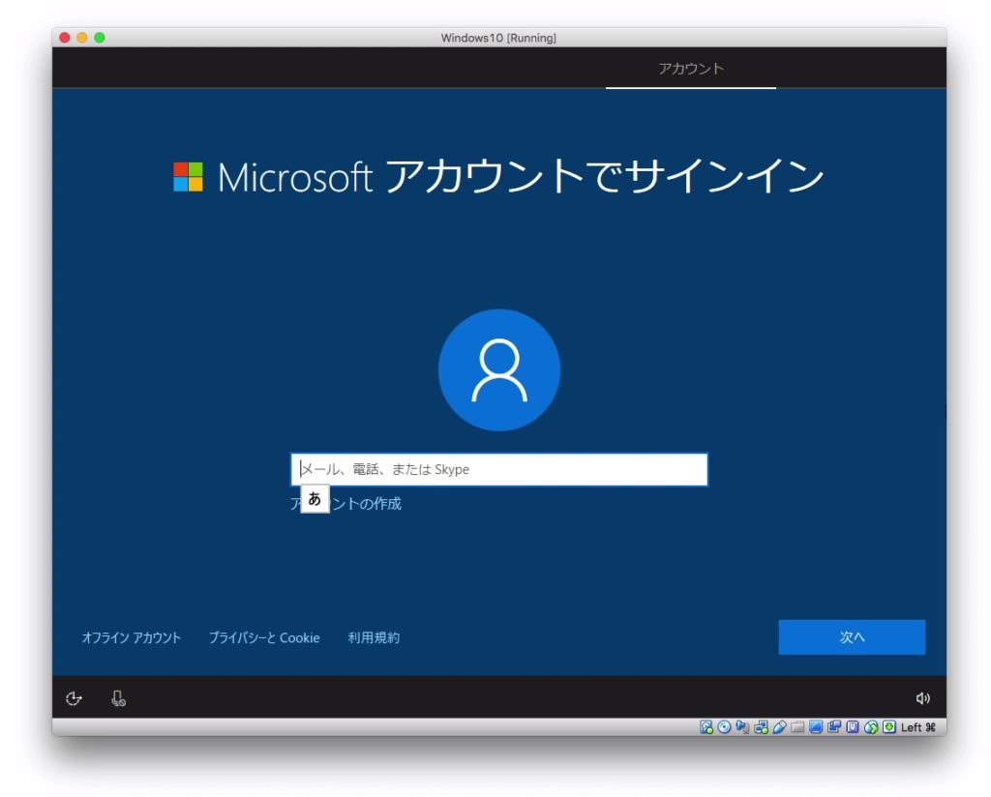Click VirtualBox keyboard capture green arrow icon
Screen dimensions: 991x797
(x=889, y=727)
